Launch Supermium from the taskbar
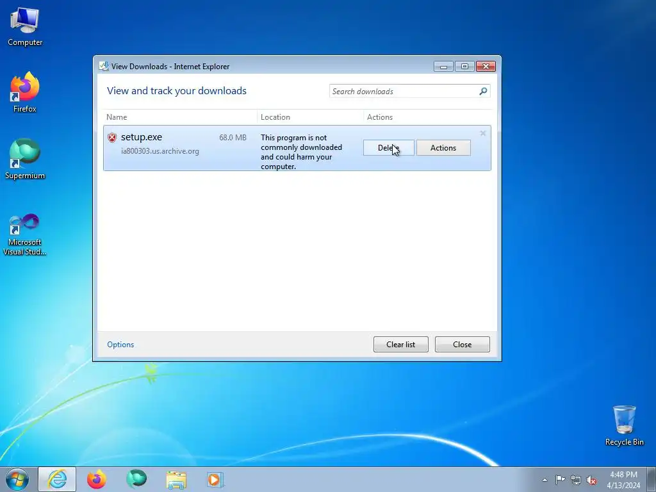Screen dimensions: 656x492 pos(136,479)
